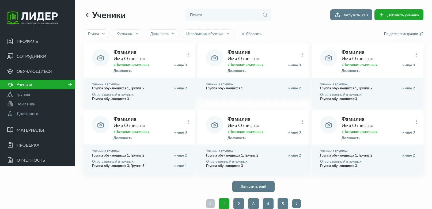Open the СОТРУДНИКИ section icon
Image resolution: width=432 pixels, height=209 pixels.
[10, 56]
